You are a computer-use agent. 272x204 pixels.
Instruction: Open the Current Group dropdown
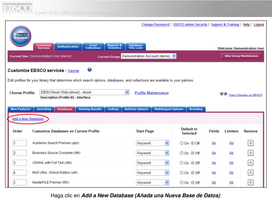(149, 56)
